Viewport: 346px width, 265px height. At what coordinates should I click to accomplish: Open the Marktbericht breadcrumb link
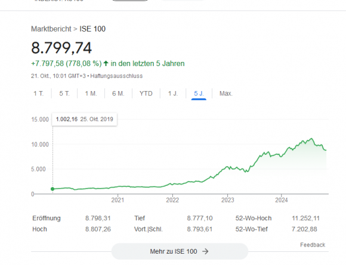(x=51, y=29)
